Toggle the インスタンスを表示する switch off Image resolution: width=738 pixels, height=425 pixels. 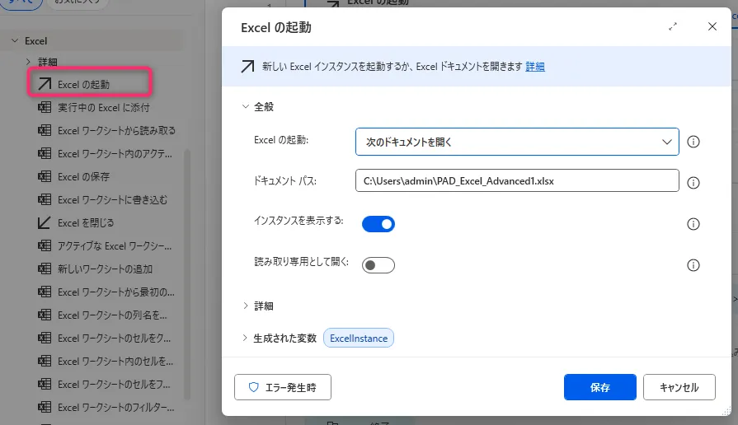(x=378, y=223)
